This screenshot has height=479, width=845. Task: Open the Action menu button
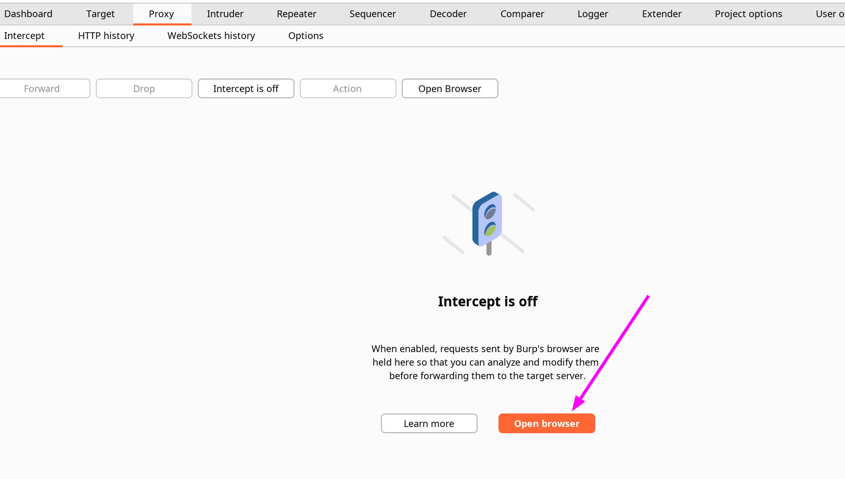(348, 88)
